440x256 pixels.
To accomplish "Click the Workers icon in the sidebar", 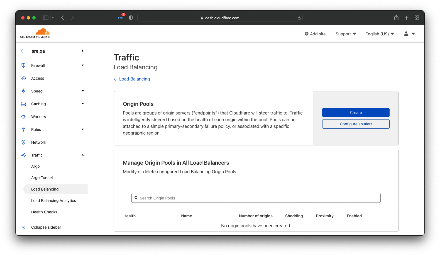I will coord(23,117).
